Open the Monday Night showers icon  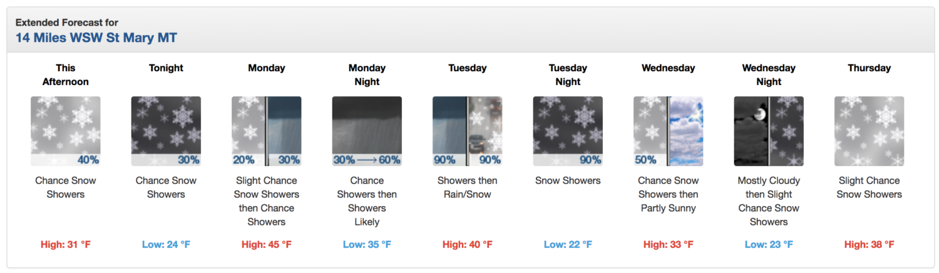(x=367, y=131)
